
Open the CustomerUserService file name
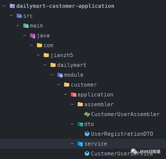pos(122,154)
